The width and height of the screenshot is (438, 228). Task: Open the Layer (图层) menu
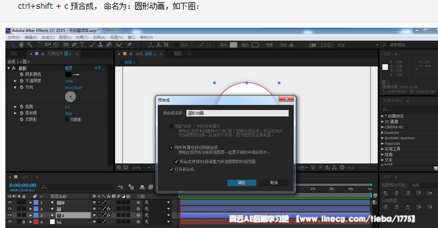coord(65,37)
